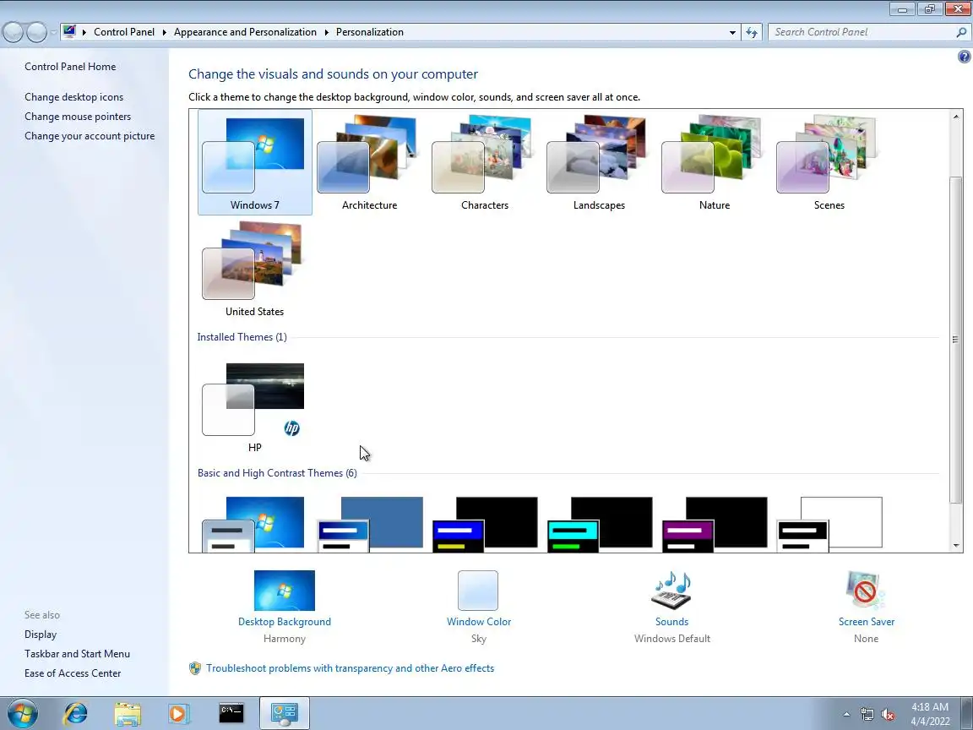The height and width of the screenshot is (730, 973).
Task: Select the installed HP theme
Action: pos(254,407)
